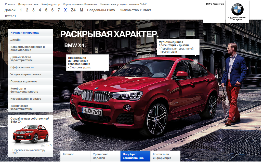Viewport: 263px width, 162px height.
Task: Open Дилерская сеть link
Action: pyautogui.click(x=28, y=4)
